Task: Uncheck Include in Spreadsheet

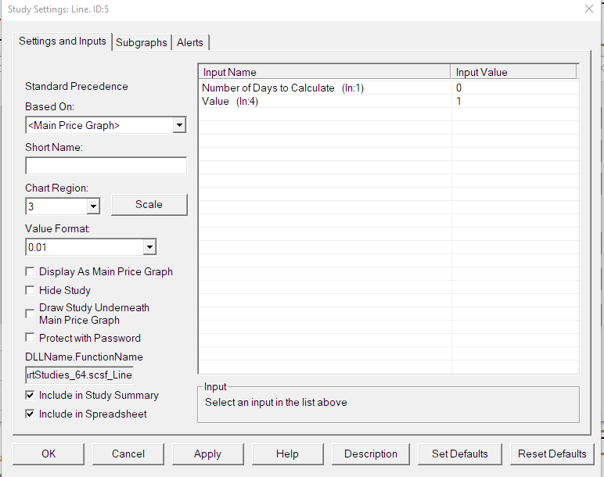Action: [30, 414]
